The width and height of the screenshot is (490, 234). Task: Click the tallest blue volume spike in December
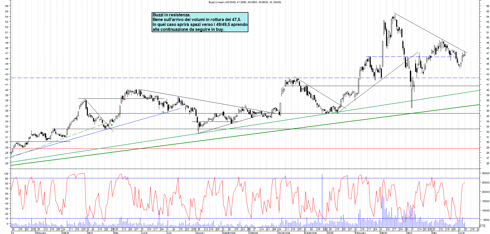322,200
